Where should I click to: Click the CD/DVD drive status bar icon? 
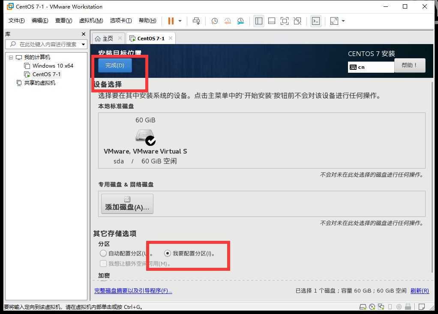pyautogui.click(x=372, y=307)
